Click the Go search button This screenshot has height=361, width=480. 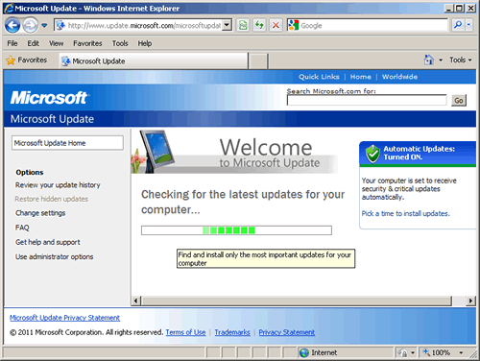pyautogui.click(x=459, y=101)
